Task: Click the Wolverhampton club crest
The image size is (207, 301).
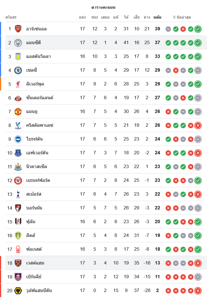Action: (18, 290)
